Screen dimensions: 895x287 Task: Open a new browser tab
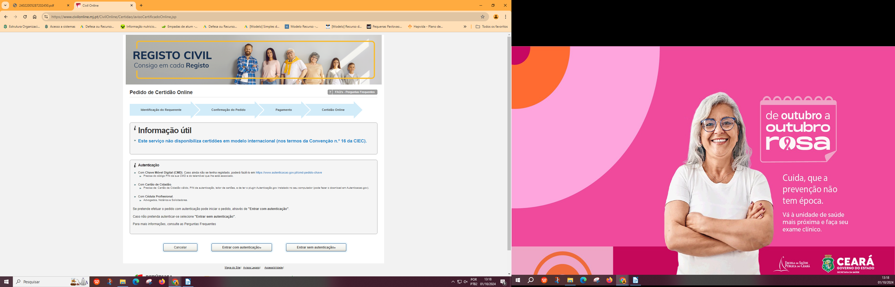click(141, 6)
